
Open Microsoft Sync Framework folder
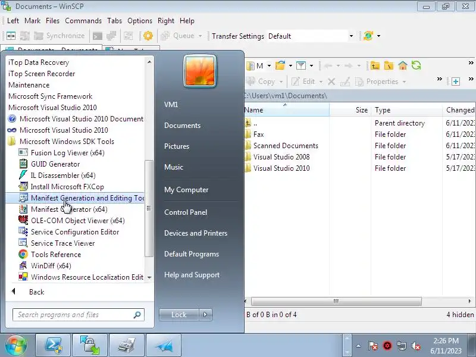pos(50,96)
